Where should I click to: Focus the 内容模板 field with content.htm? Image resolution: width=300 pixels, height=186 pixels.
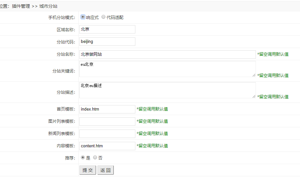107,146
